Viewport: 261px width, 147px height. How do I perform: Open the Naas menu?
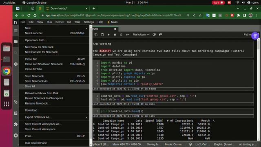(113, 22)
